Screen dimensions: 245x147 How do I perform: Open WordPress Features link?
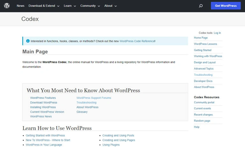pyautogui.click(x=43, y=98)
